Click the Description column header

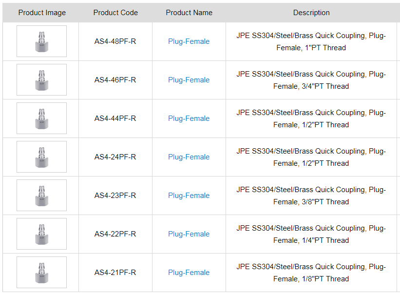click(x=311, y=13)
